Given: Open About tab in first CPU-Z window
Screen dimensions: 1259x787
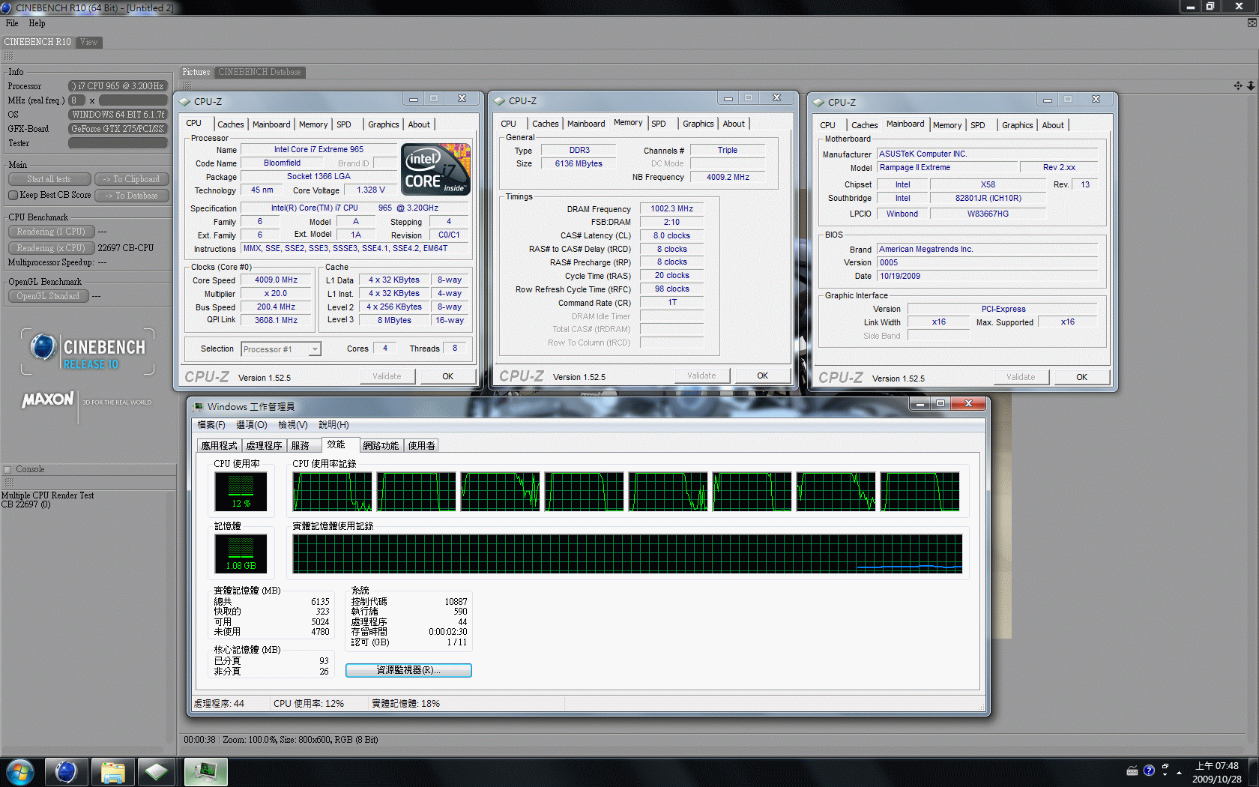Looking at the screenshot, I should (419, 124).
